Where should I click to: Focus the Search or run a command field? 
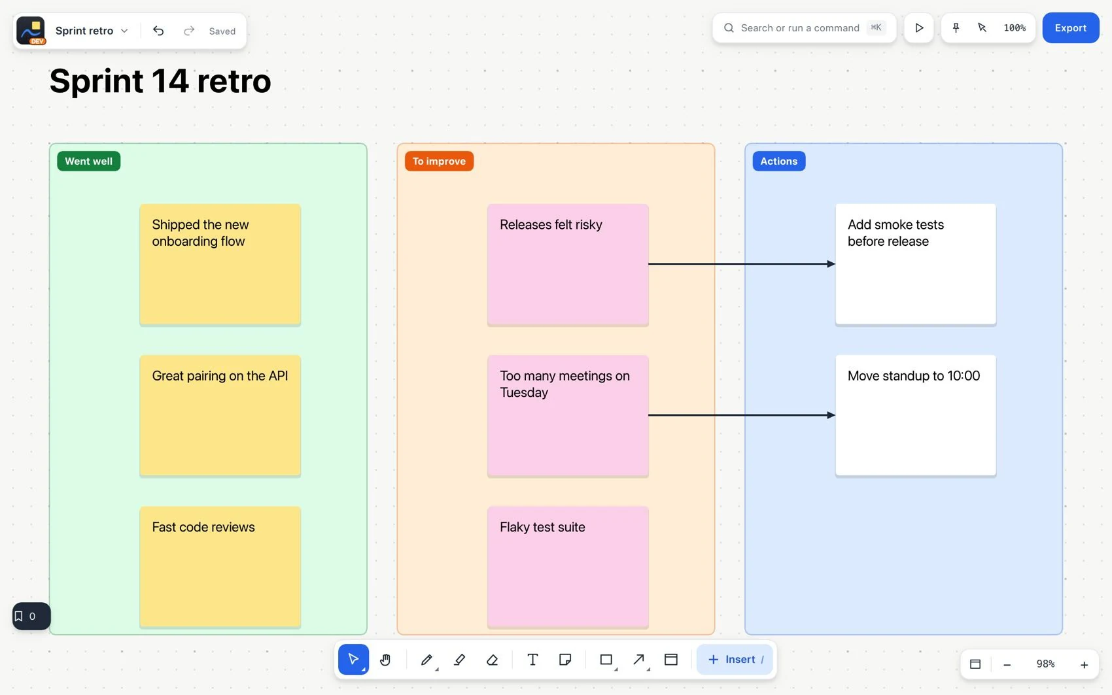[804, 28]
